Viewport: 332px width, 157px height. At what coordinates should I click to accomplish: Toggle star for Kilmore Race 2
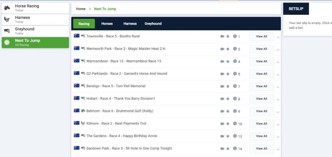pyautogui.click(x=228, y=124)
